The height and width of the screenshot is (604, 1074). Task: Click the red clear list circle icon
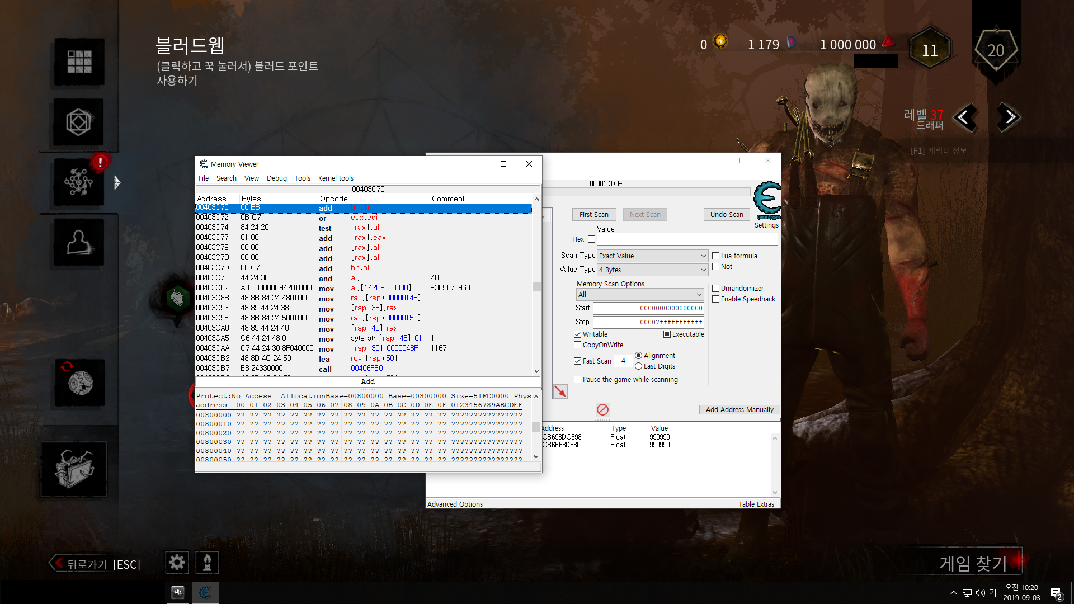(x=602, y=409)
